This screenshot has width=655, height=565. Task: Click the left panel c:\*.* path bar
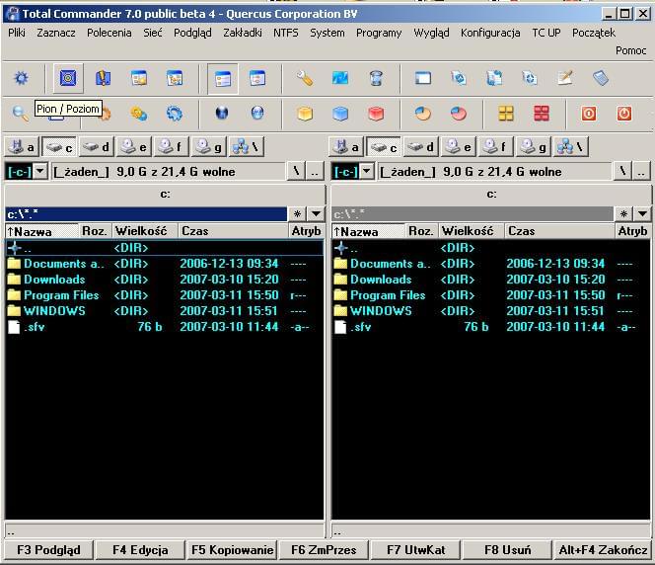(x=146, y=214)
